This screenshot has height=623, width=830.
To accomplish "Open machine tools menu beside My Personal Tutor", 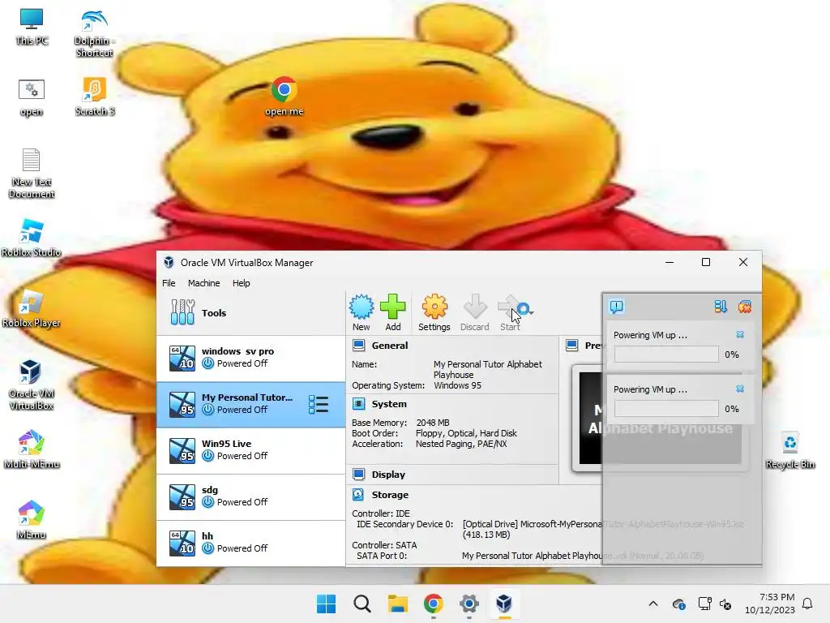I will 318,404.
